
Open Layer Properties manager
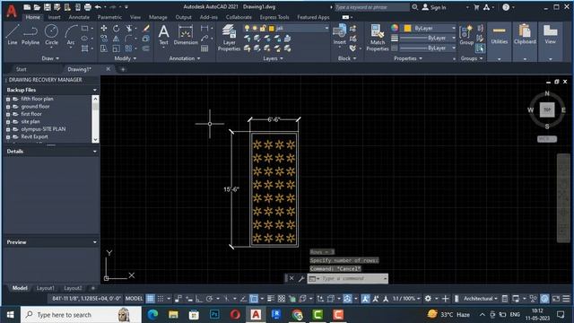230,38
